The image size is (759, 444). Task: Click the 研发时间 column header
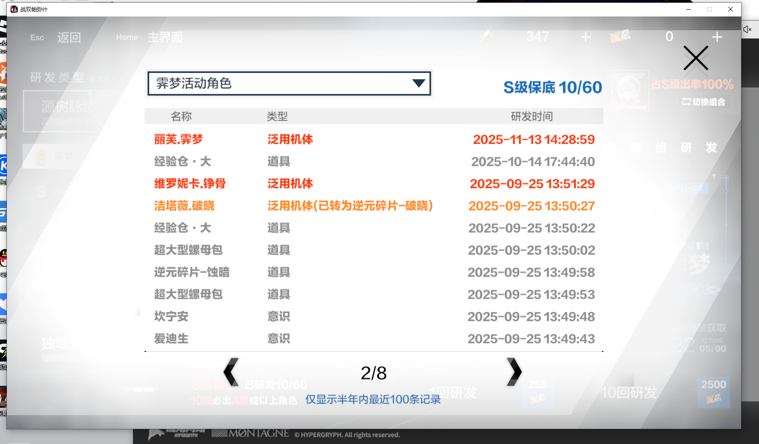tap(532, 116)
